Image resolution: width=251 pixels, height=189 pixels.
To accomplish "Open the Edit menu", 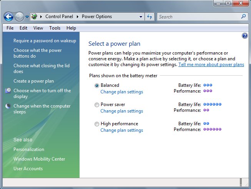I will click(23, 28).
